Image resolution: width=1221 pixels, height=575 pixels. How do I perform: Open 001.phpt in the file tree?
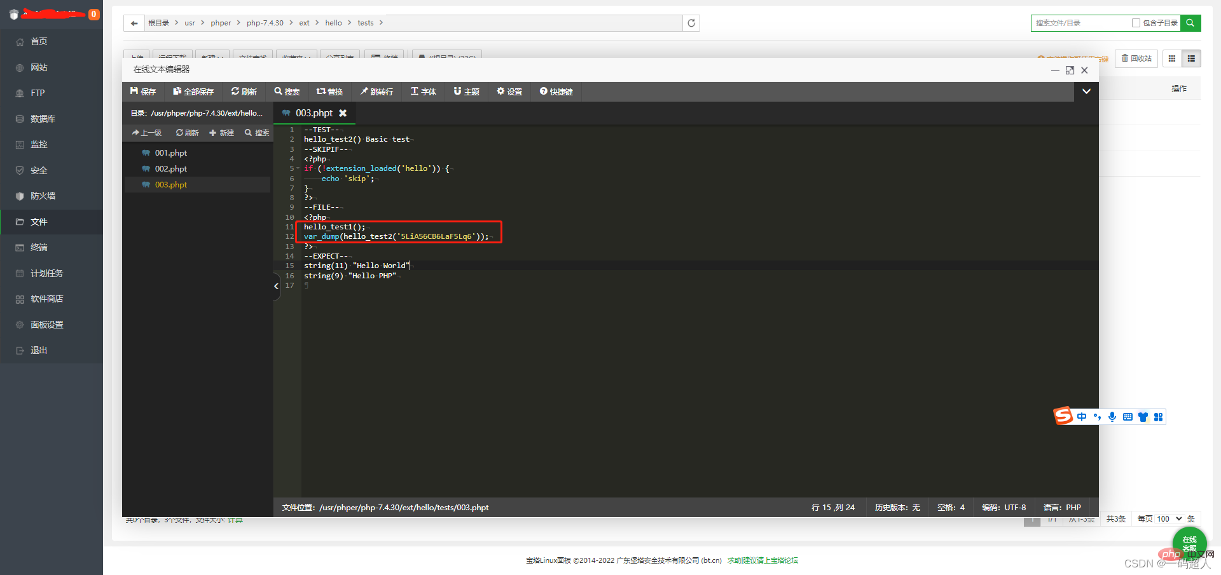coord(170,153)
